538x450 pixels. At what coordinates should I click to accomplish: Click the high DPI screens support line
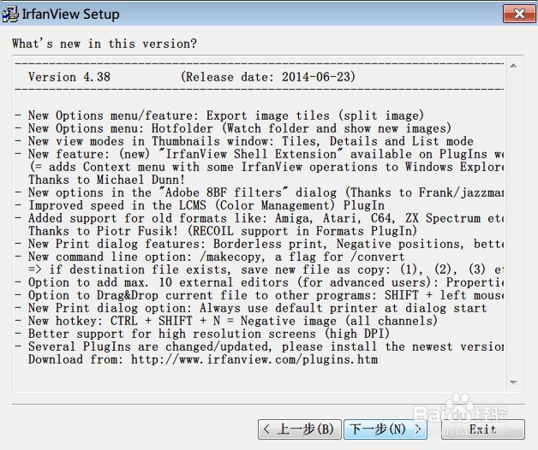click(202, 334)
